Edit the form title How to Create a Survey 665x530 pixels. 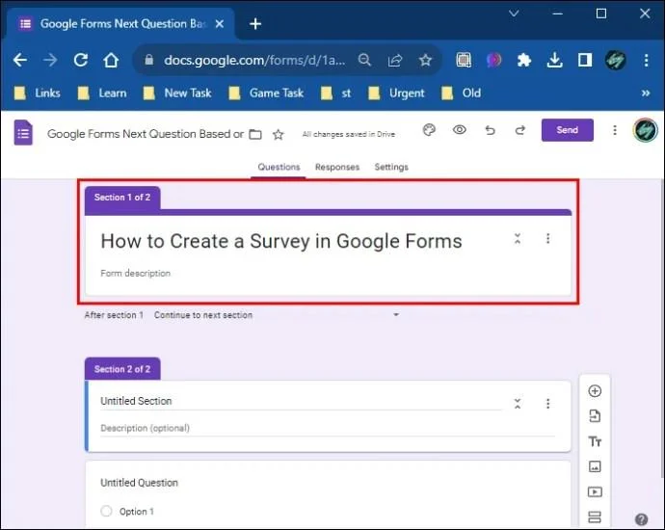coord(280,241)
